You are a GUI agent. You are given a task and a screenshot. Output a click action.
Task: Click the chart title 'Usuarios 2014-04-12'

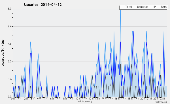point(43,5)
